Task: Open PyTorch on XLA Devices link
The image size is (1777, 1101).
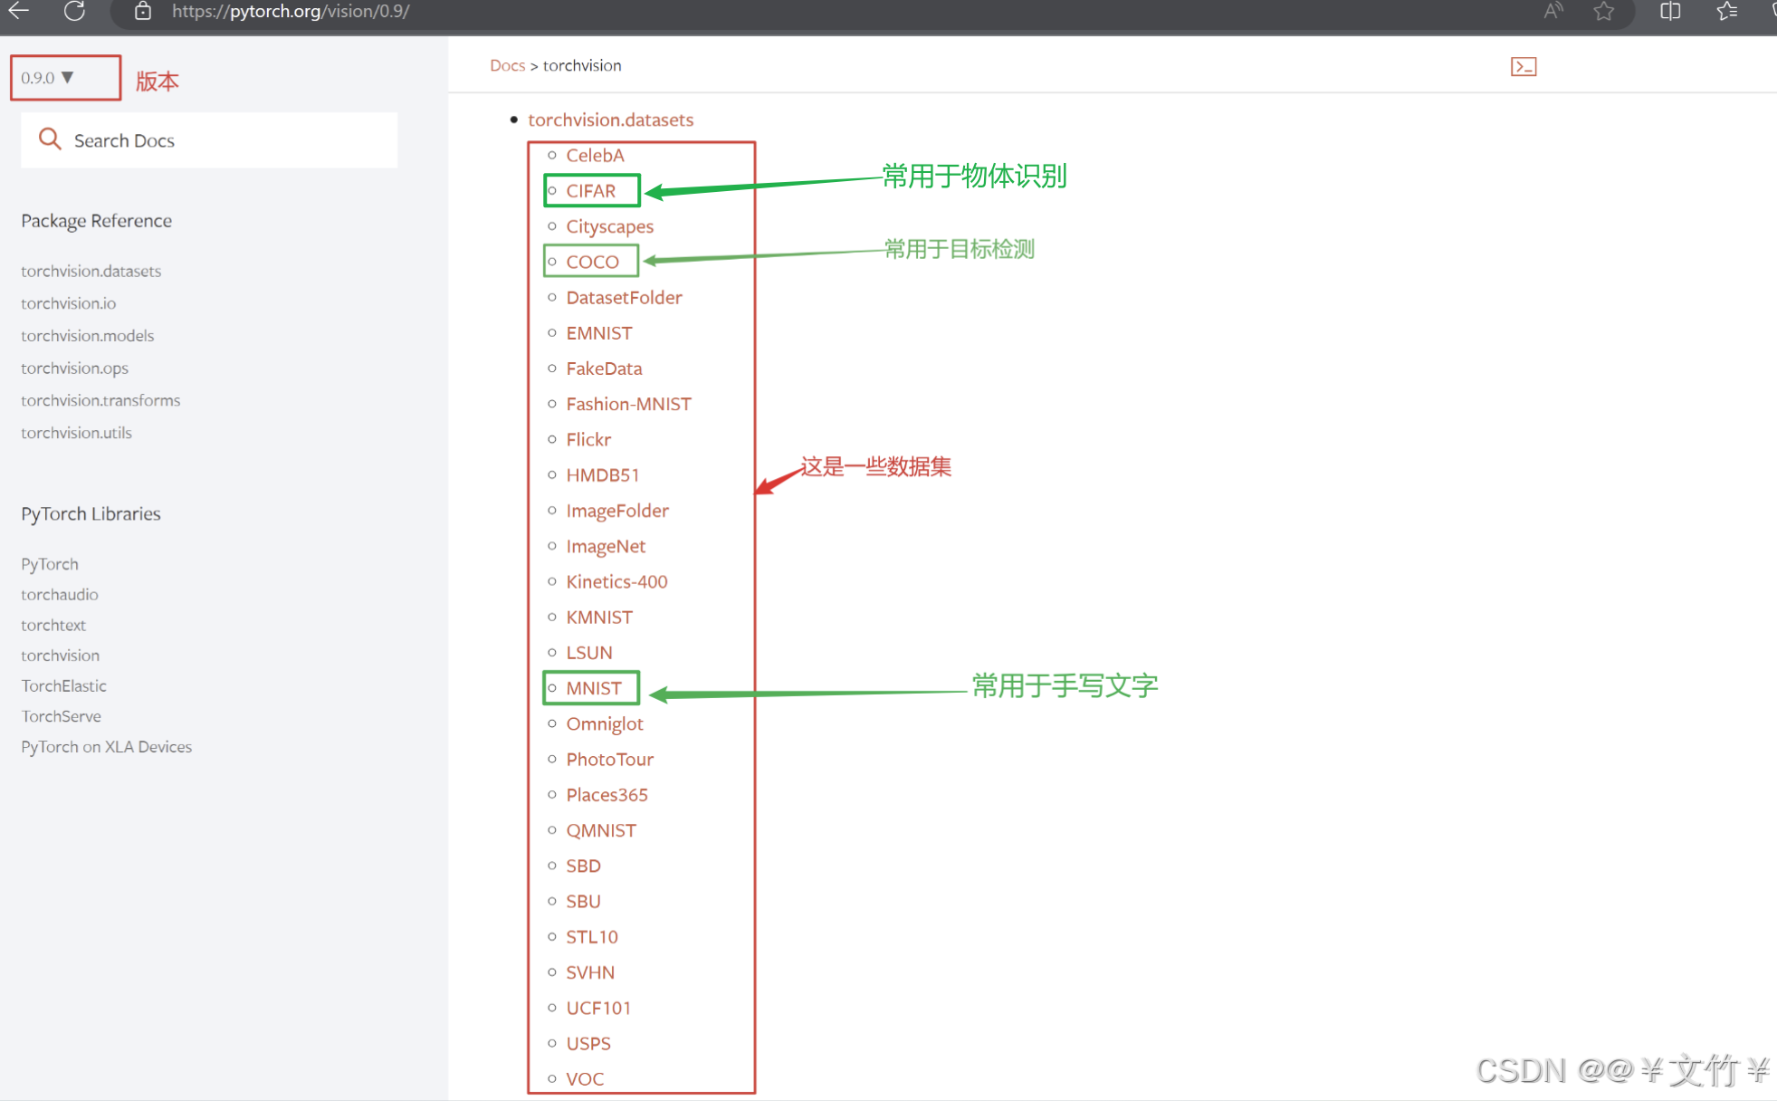Action: tap(107, 747)
